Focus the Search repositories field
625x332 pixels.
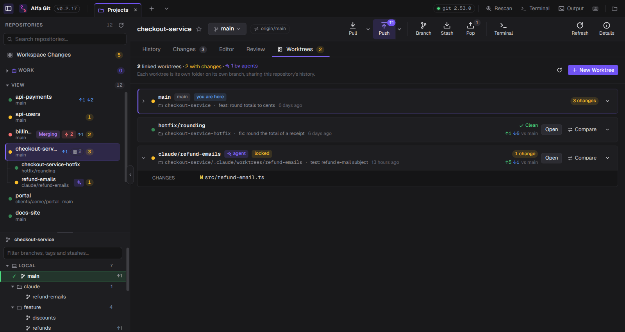tap(65, 39)
